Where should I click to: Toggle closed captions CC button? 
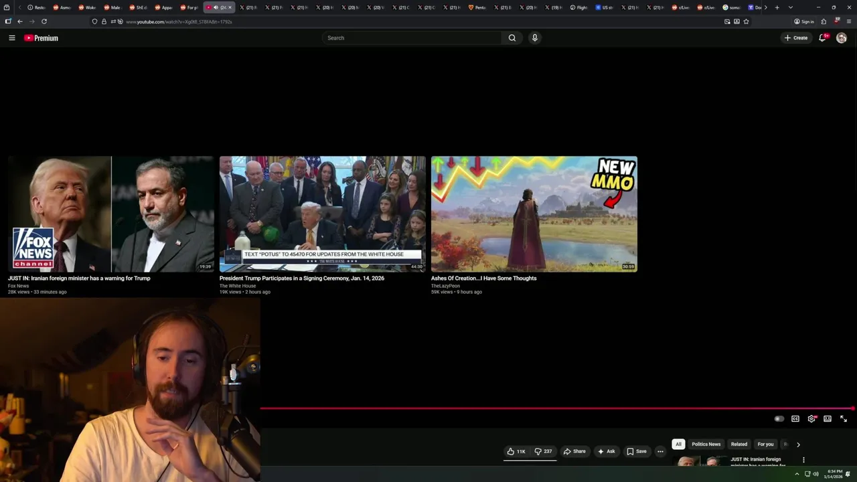pos(795,419)
